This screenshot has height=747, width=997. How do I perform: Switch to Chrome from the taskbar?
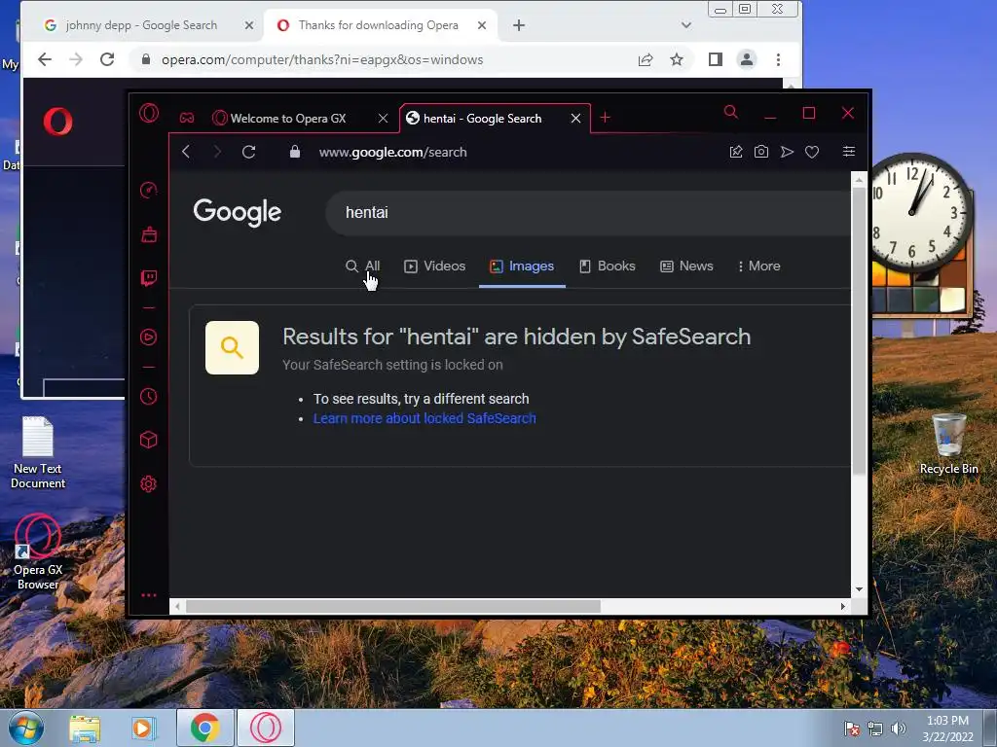[204, 728]
